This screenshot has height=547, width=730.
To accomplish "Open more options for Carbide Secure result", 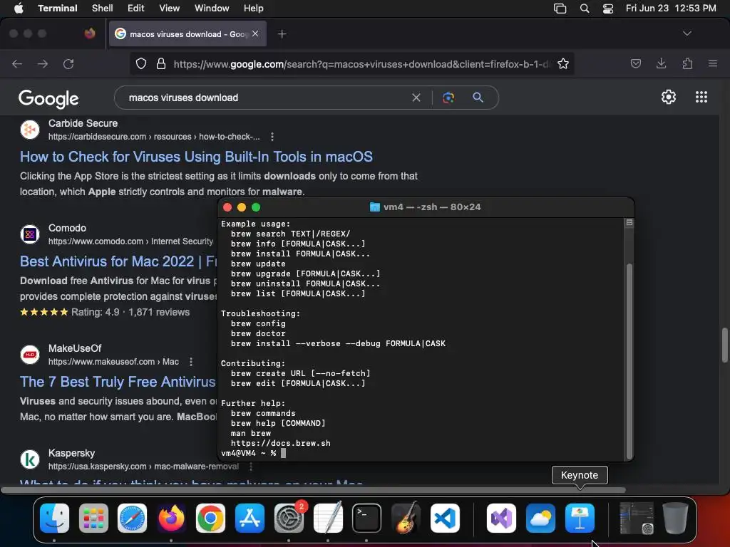I will point(272,137).
